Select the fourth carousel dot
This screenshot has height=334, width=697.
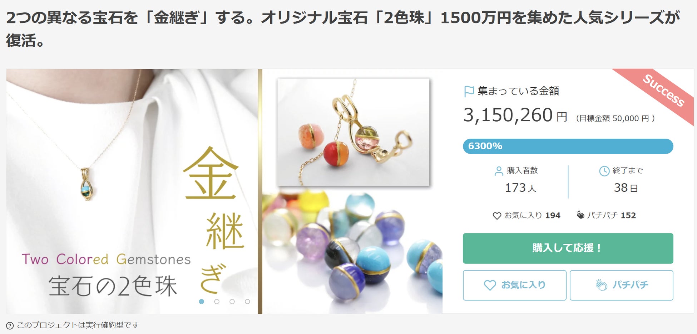click(247, 302)
